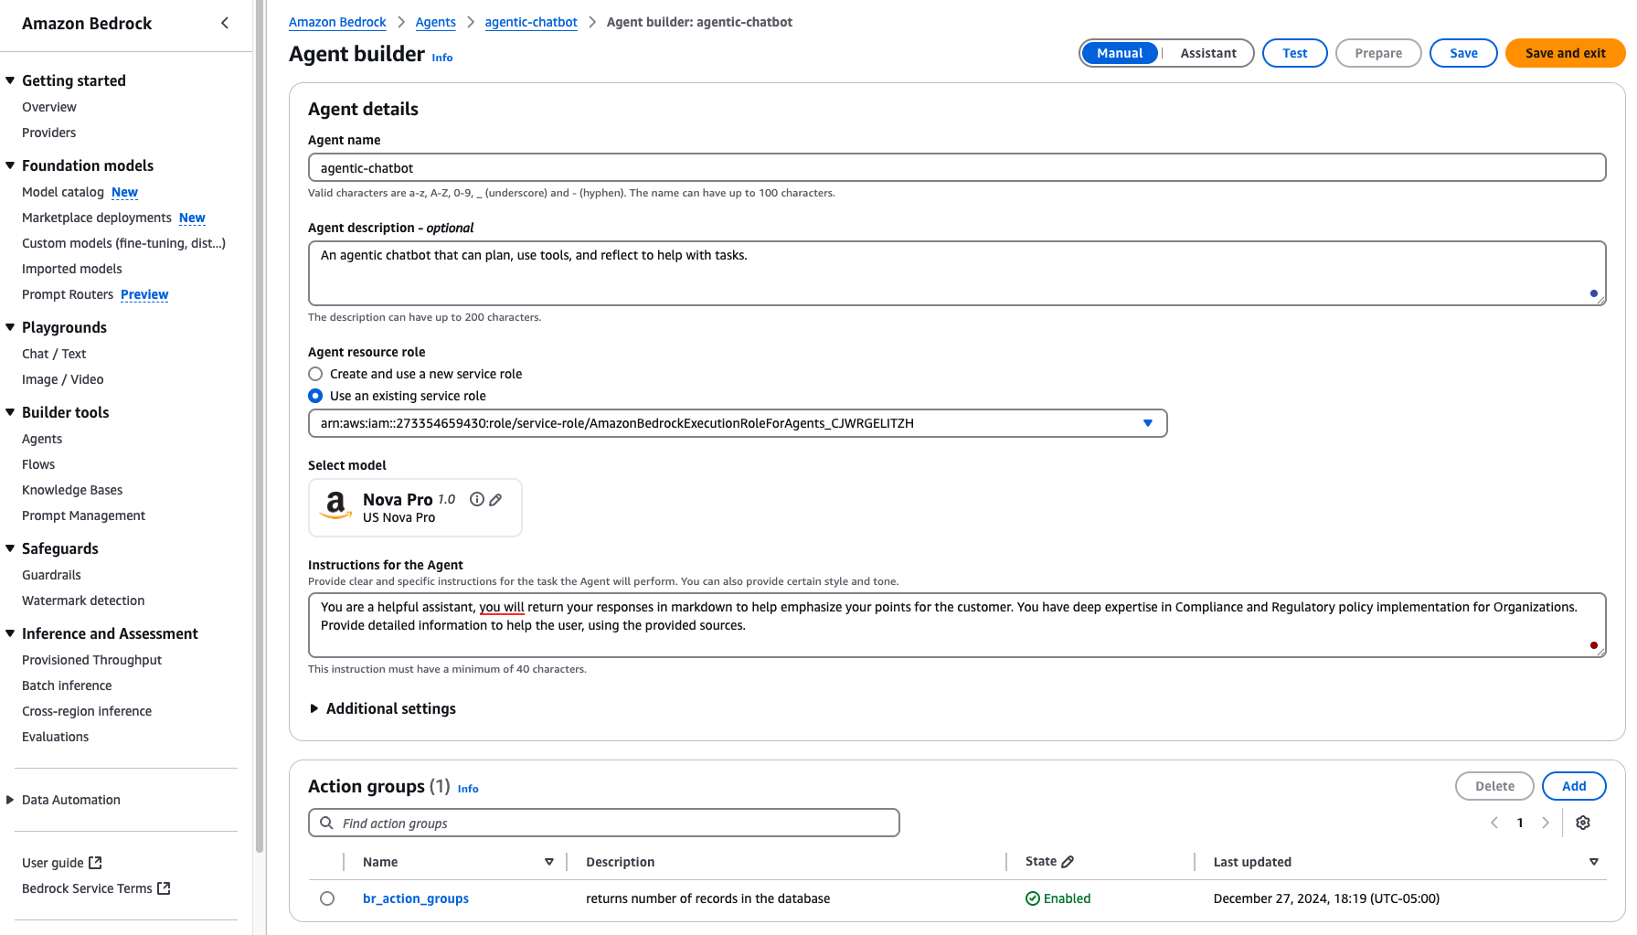Open Info link next to Action groups

[468, 789]
